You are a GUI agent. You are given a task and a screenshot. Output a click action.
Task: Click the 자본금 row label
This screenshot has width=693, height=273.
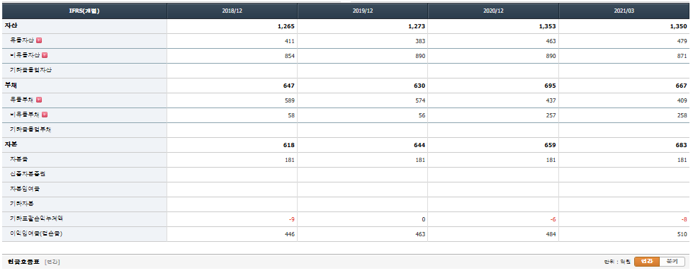click(x=19, y=159)
